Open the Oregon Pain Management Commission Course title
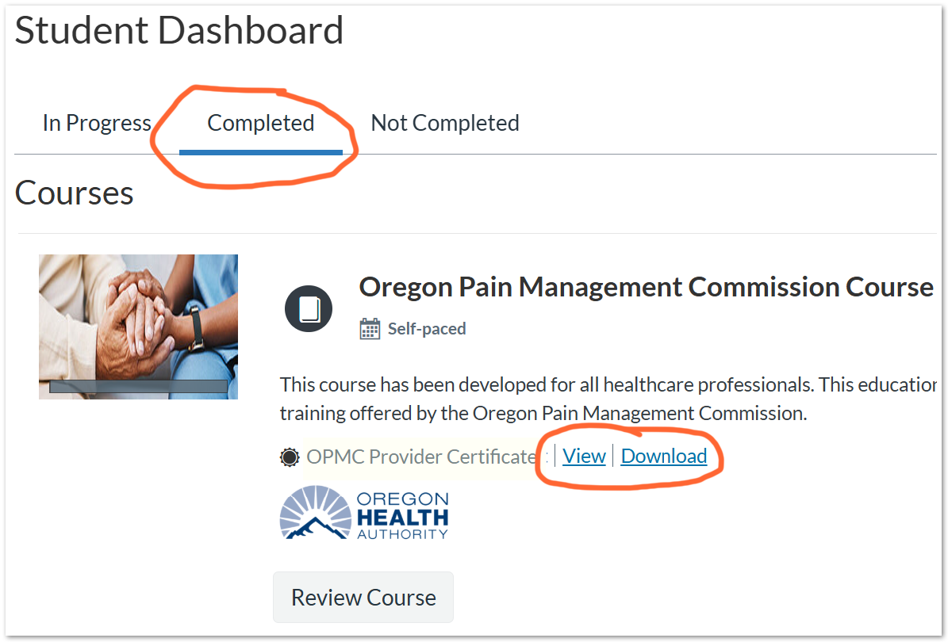948x642 pixels. click(646, 286)
